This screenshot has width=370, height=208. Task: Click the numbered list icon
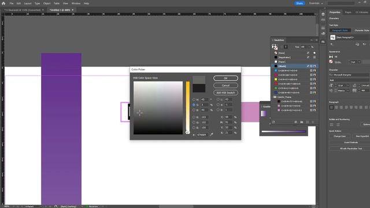[x=338, y=124]
